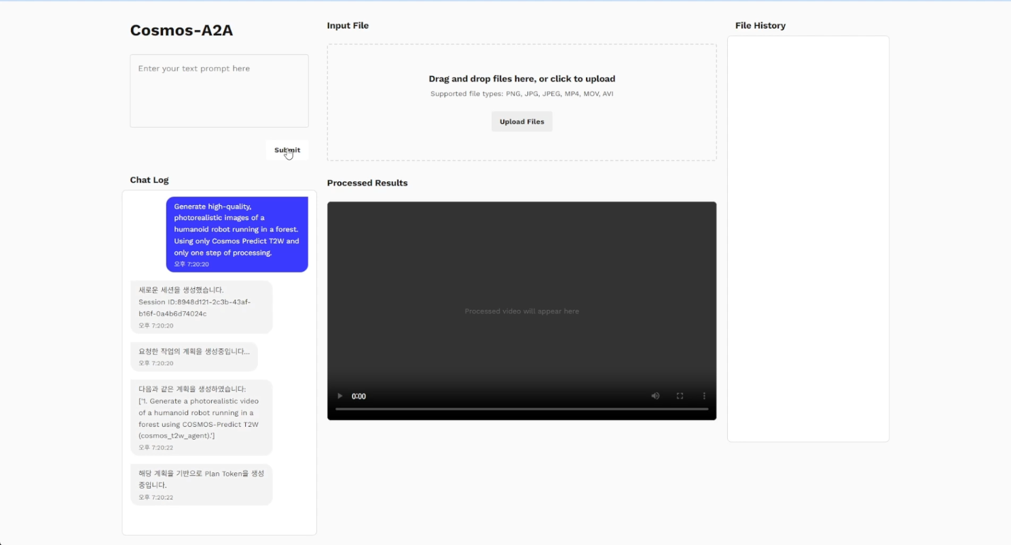Play the processed results video

[x=339, y=396]
